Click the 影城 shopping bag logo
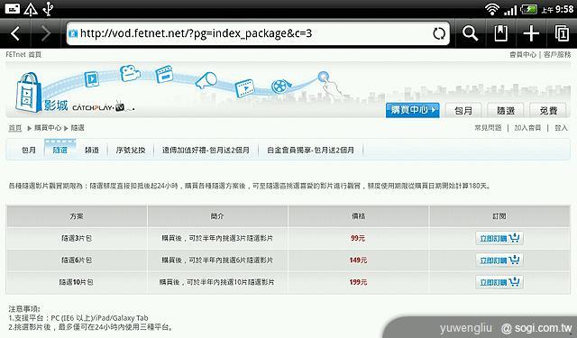Image resolution: width=577 pixels, height=338 pixels. [x=28, y=92]
